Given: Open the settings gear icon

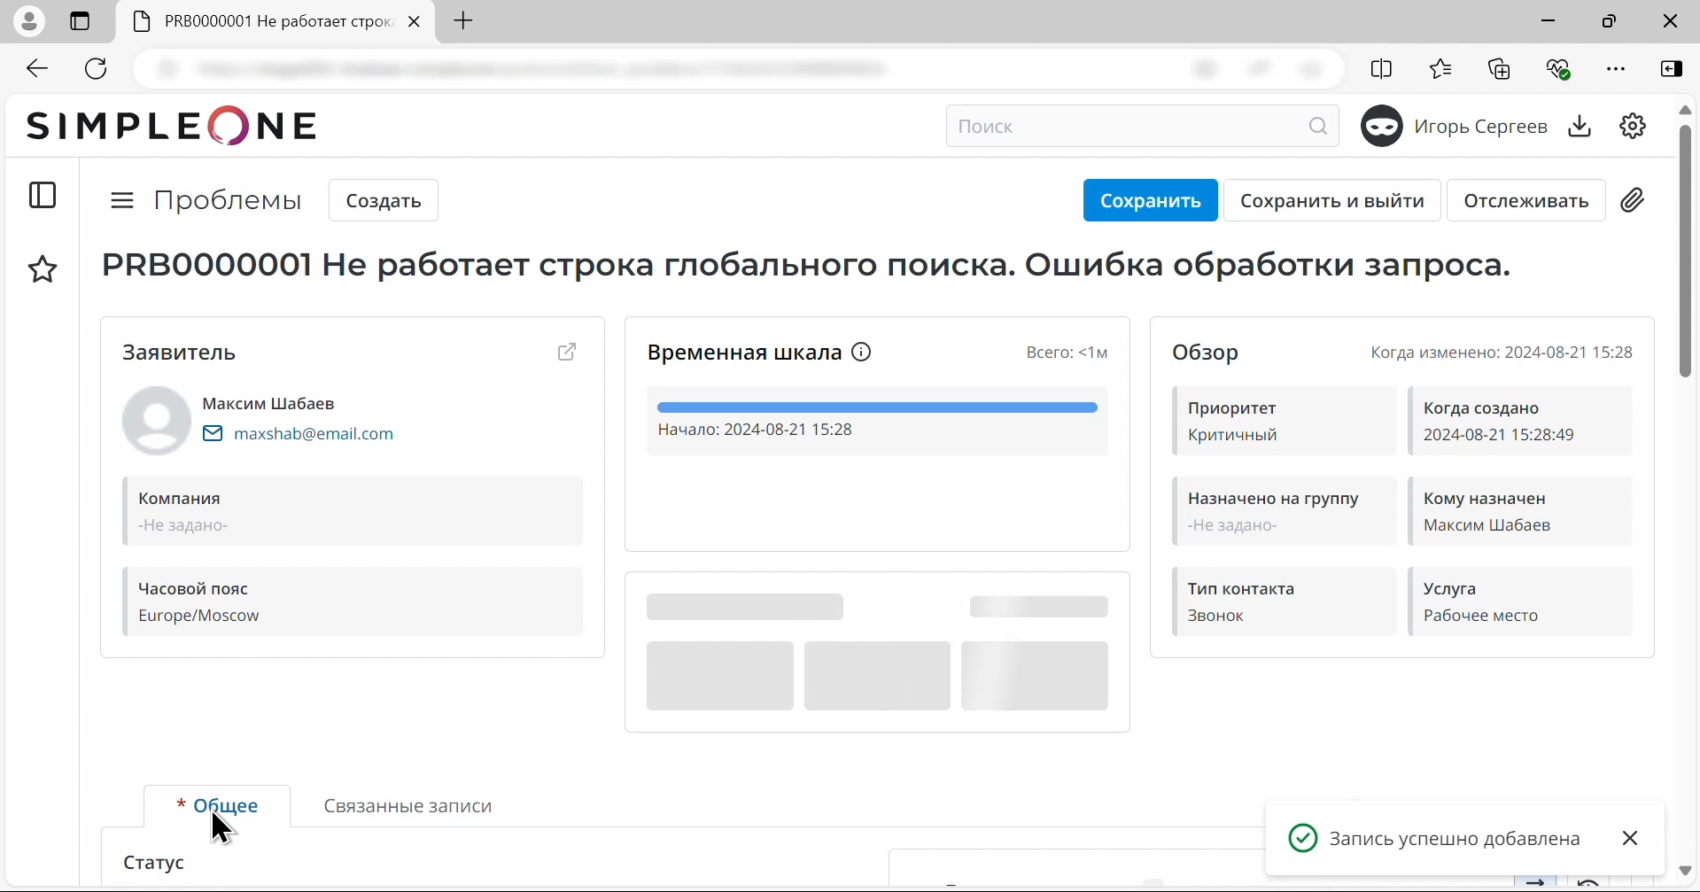Looking at the screenshot, I should 1633,126.
